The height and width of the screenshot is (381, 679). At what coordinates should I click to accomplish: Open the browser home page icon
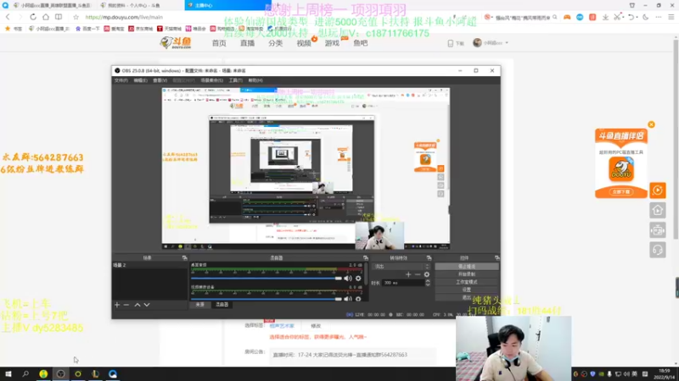click(x=46, y=17)
